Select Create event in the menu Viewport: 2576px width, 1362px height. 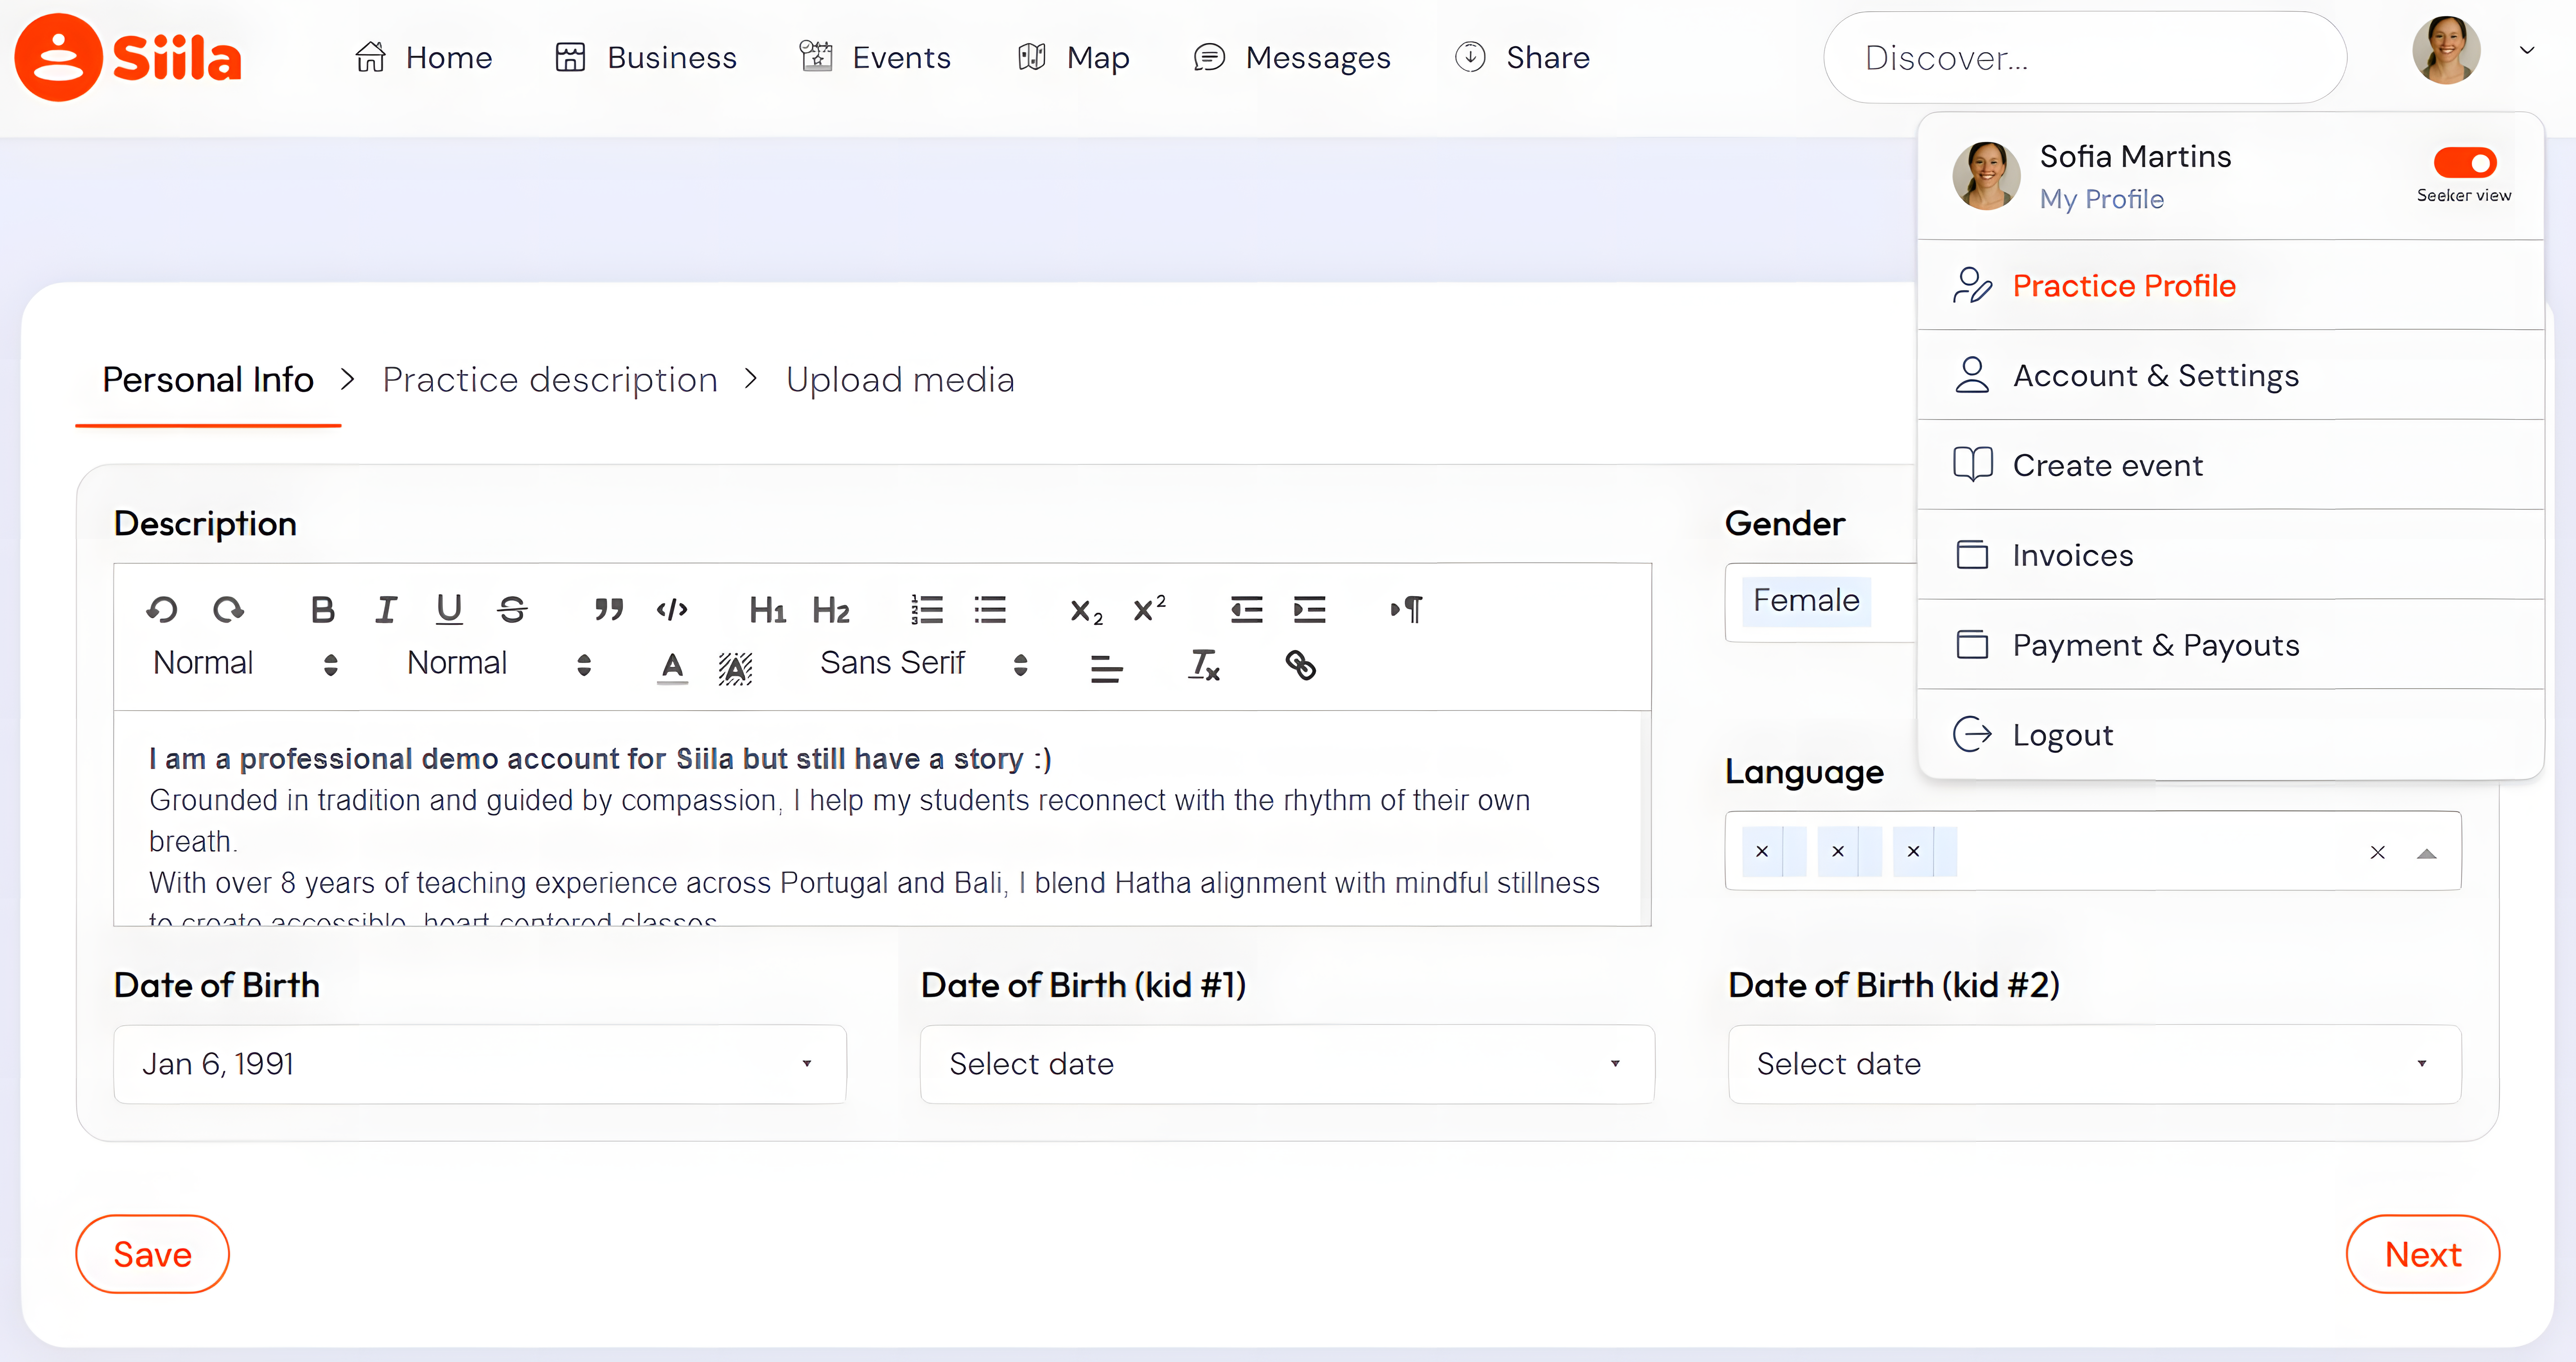tap(2231, 466)
